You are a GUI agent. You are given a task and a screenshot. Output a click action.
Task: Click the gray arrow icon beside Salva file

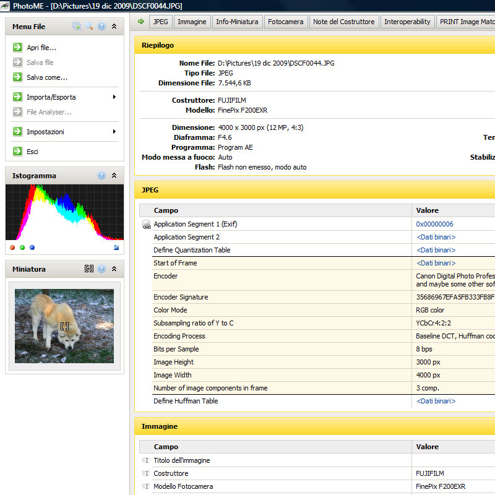coord(18,62)
